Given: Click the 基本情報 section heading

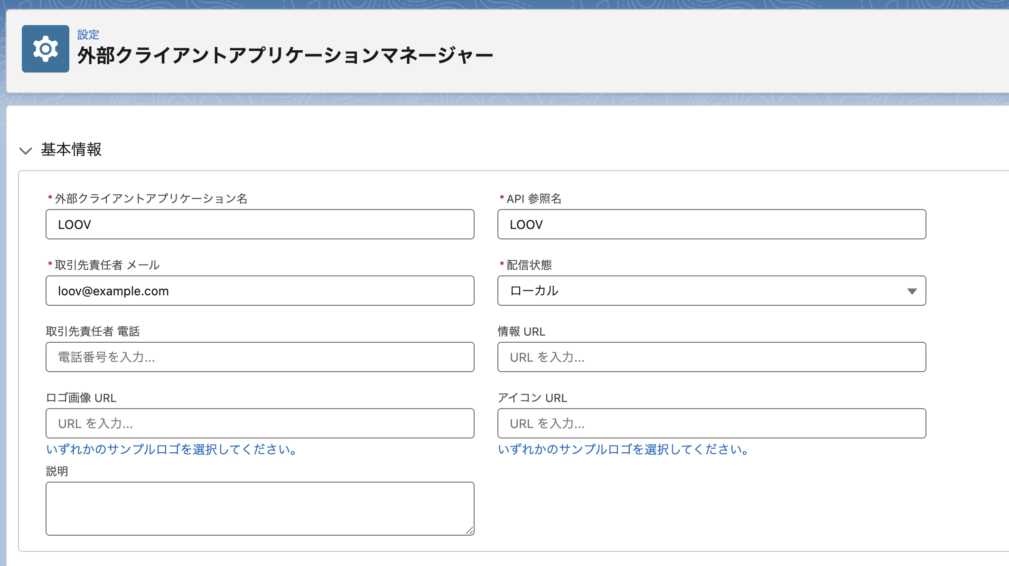Looking at the screenshot, I should pos(71,150).
